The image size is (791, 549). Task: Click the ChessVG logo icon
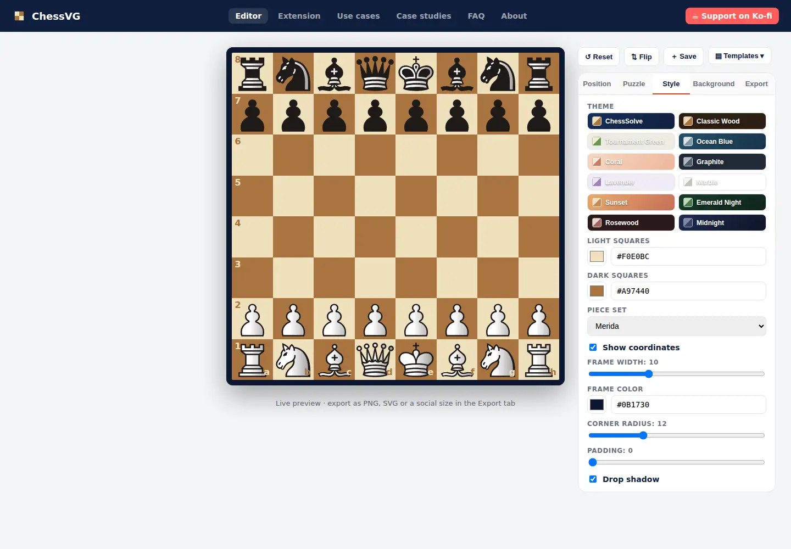coord(19,16)
